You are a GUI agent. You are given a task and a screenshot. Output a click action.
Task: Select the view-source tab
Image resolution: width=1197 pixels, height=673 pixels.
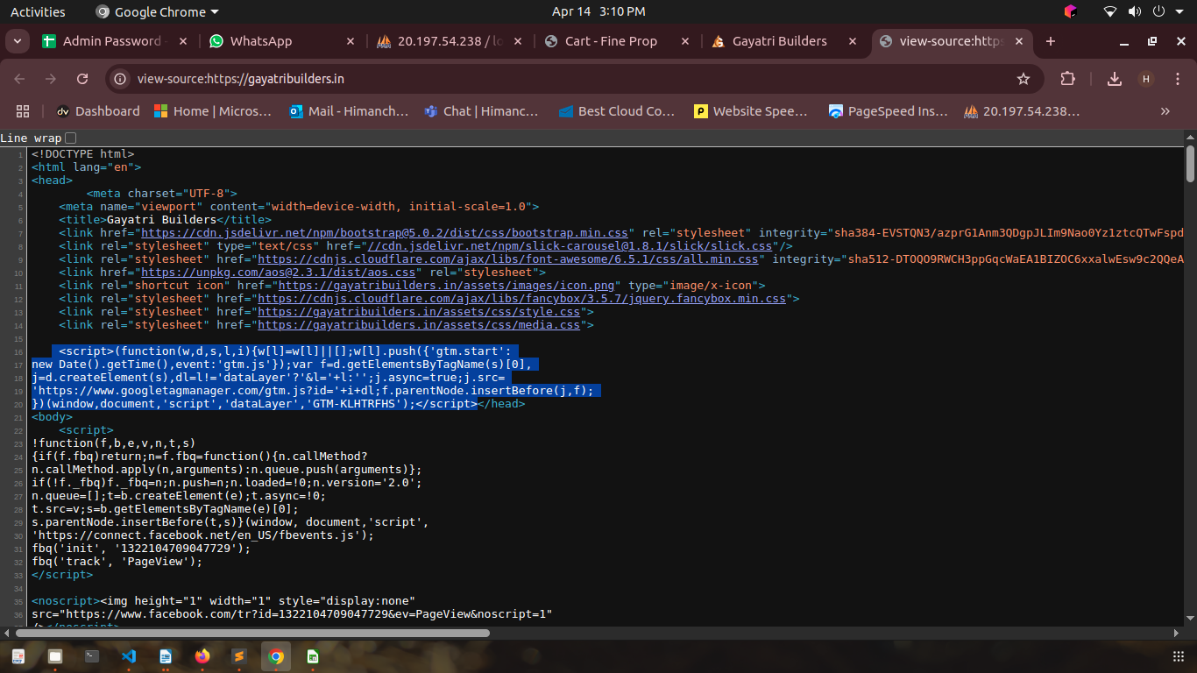(x=952, y=41)
